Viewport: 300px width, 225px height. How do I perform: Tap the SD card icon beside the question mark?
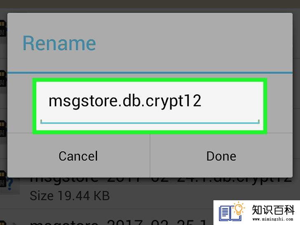3,179
